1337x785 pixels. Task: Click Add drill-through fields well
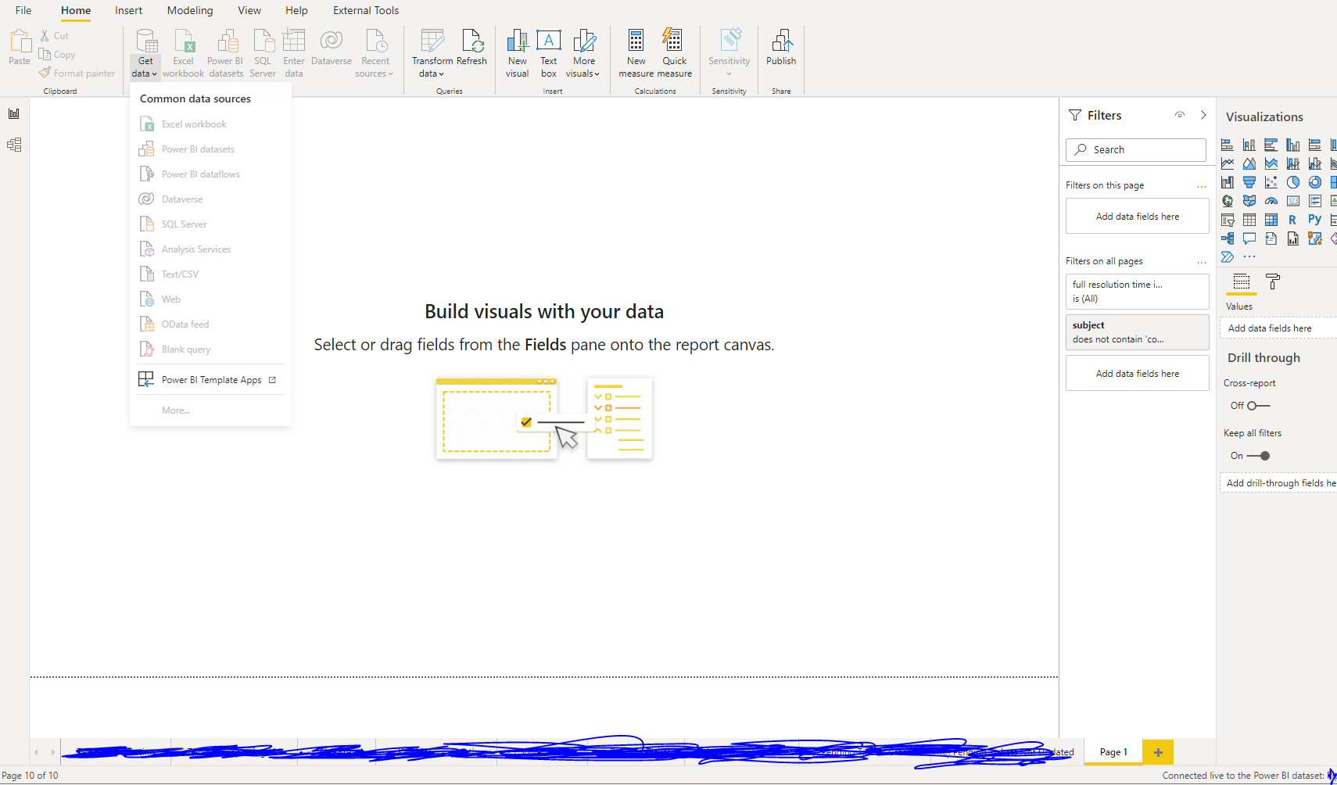(x=1278, y=483)
